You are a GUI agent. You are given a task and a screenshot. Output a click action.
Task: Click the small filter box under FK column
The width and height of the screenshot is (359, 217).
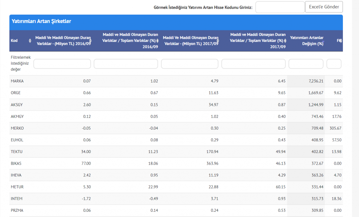pos(334,64)
